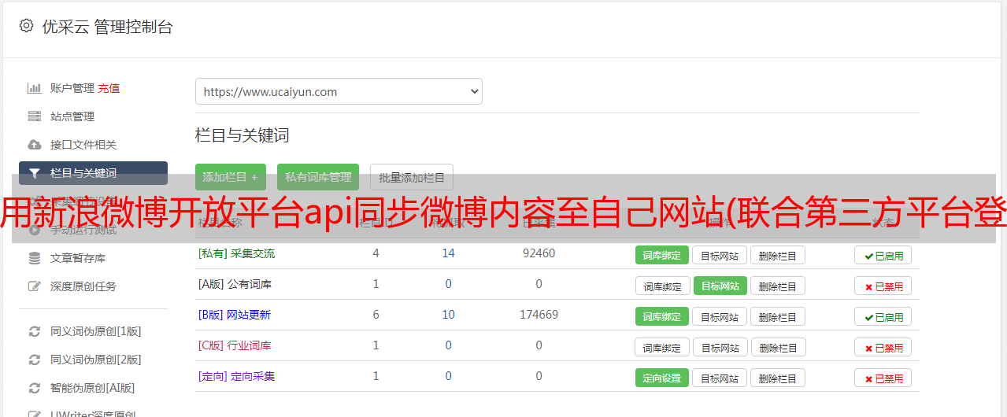Viewport: 1007px width, 417px height.
Task: Click the 添加栏目 + button
Action: click(230, 177)
